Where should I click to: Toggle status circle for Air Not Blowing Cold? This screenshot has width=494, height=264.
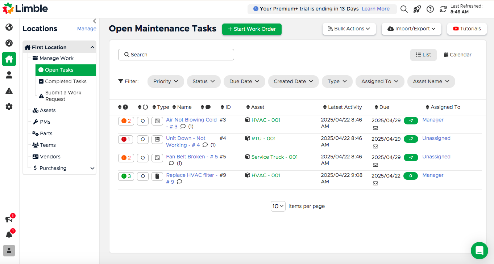pos(143,121)
